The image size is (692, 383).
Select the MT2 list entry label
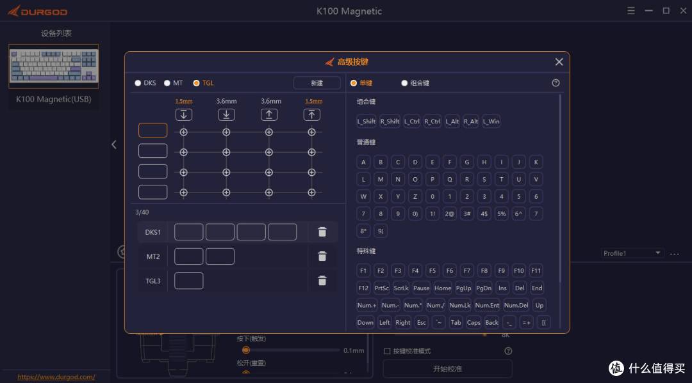point(153,256)
